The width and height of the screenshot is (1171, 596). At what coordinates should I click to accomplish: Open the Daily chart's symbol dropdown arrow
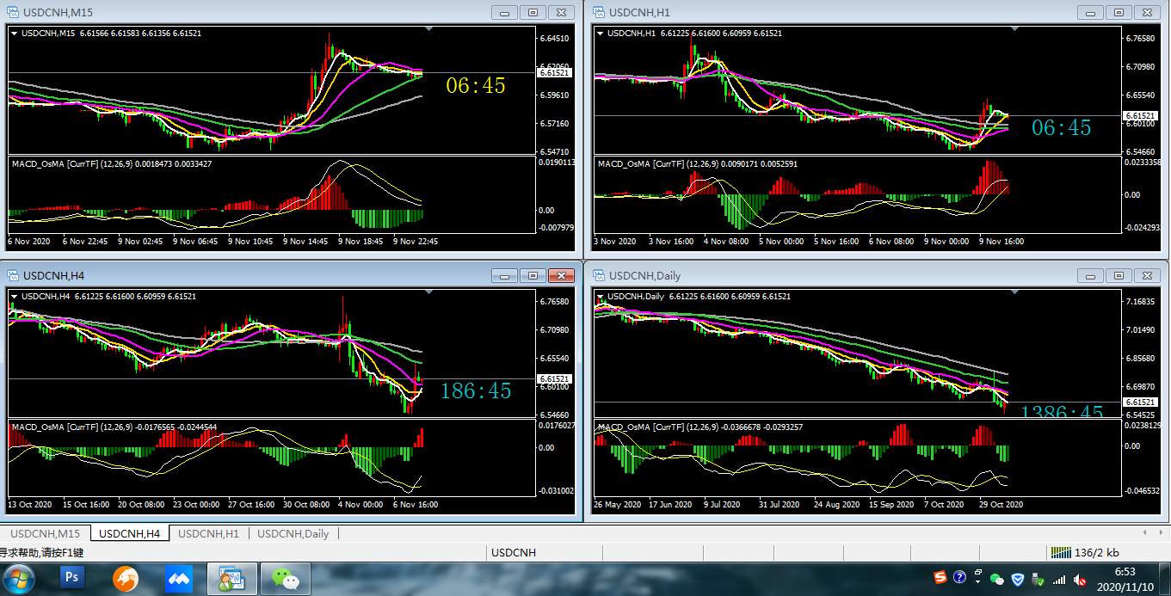point(600,296)
